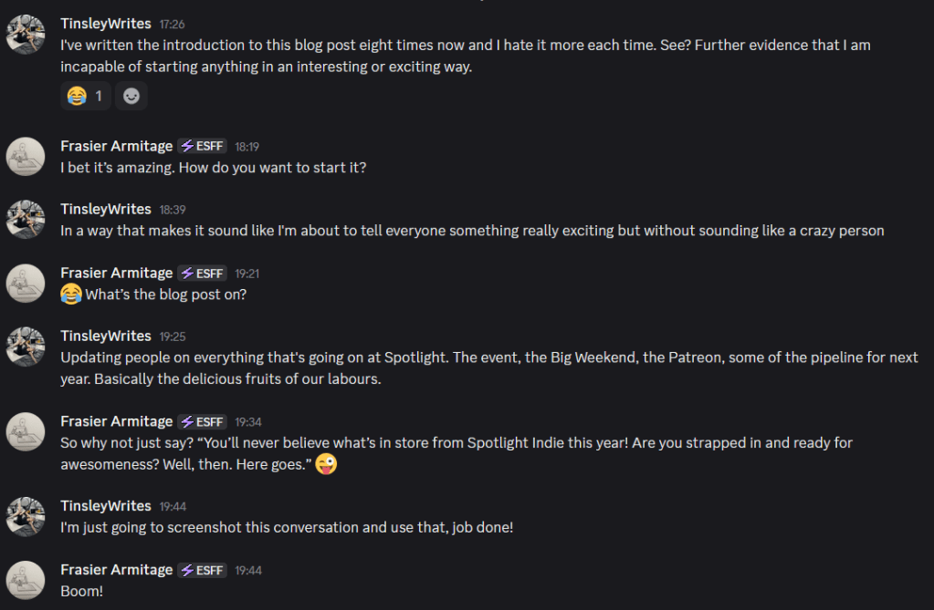Click Frasier Armitage avatar on the 18:19 message
The width and height of the screenshot is (934, 610).
click(26, 157)
